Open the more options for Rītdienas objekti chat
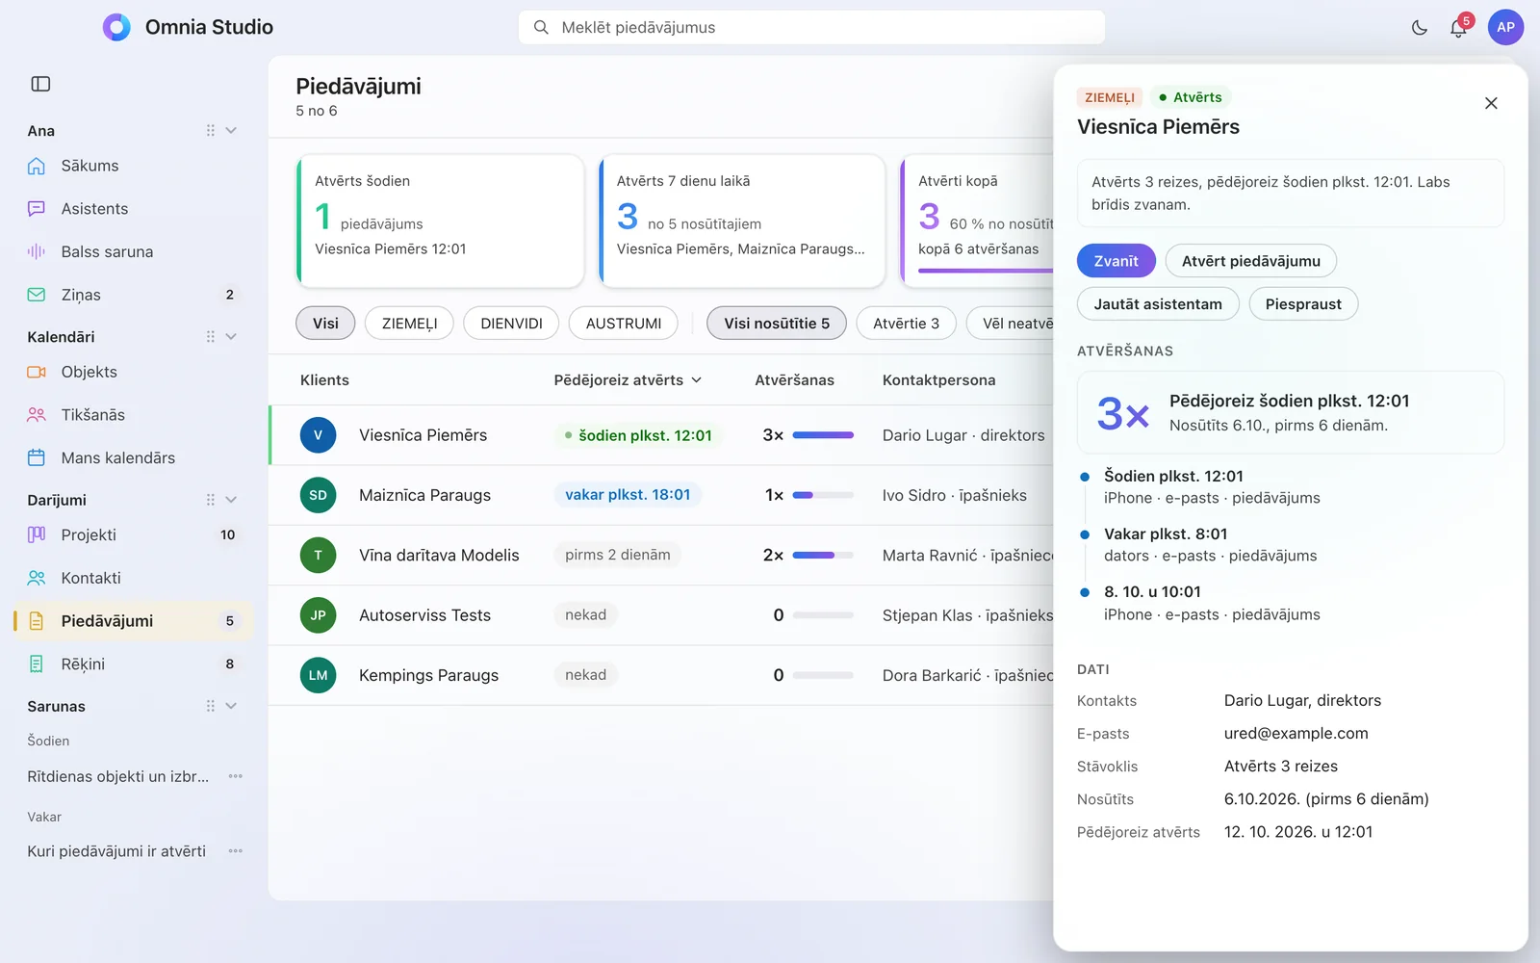The width and height of the screenshot is (1540, 963). 236,776
